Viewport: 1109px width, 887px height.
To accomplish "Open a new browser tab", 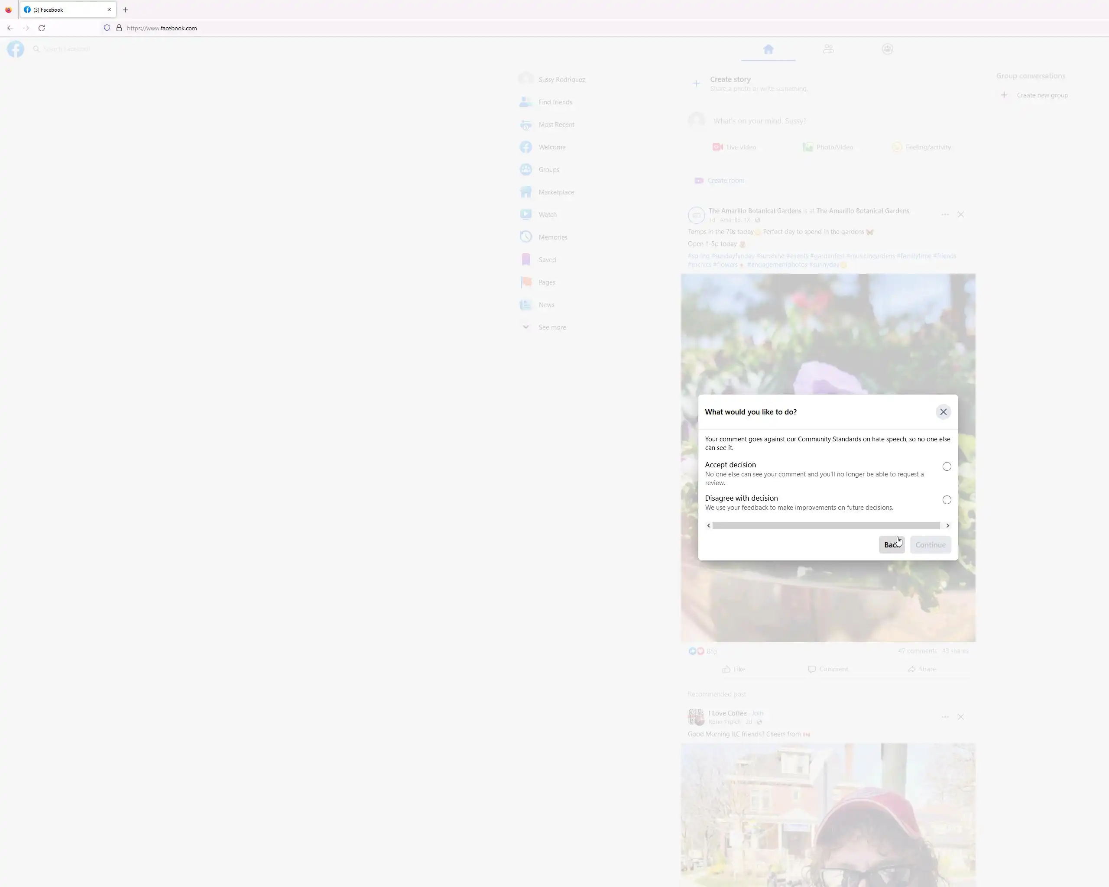I will 126,10.
